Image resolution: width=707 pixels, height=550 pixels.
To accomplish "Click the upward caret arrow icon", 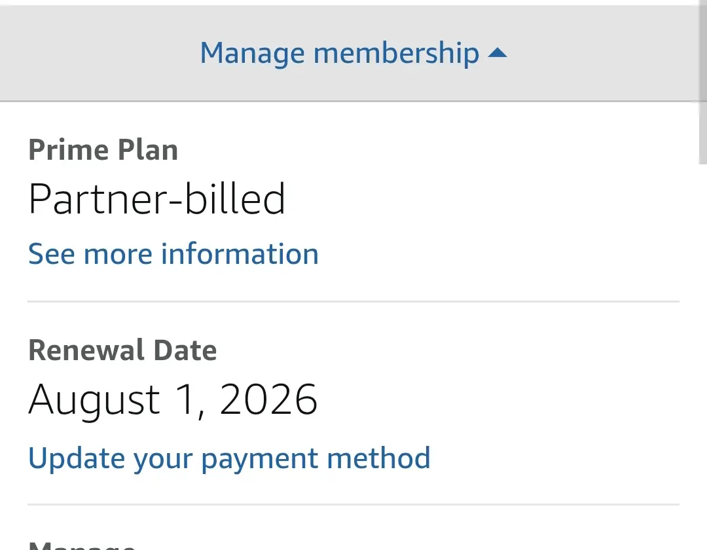I will (x=498, y=53).
